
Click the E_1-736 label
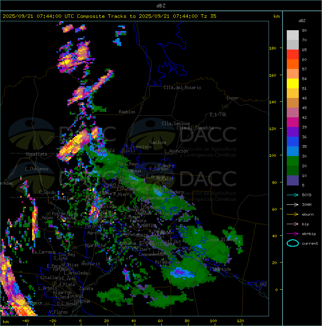tap(218, 115)
